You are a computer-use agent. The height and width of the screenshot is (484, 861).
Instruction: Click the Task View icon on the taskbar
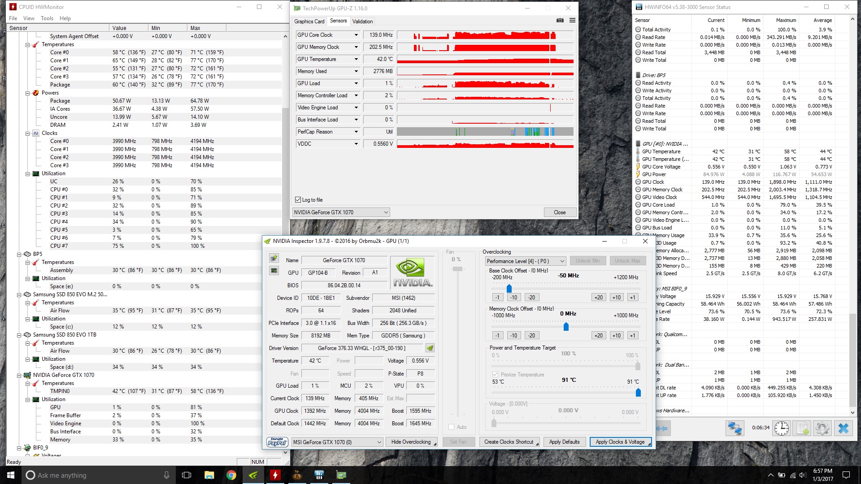187,475
